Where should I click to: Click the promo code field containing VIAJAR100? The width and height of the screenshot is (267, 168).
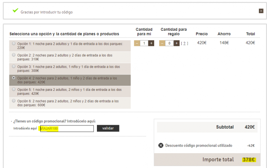pos(67,129)
